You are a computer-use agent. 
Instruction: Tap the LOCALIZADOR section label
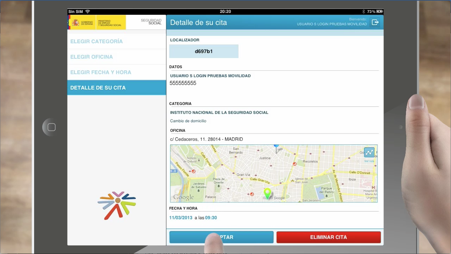pos(185,40)
